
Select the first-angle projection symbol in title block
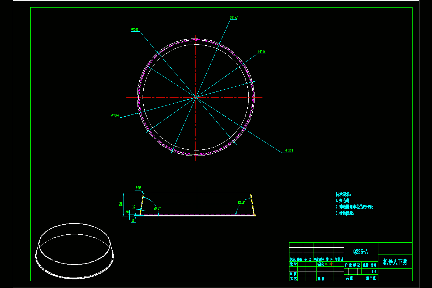329,264
